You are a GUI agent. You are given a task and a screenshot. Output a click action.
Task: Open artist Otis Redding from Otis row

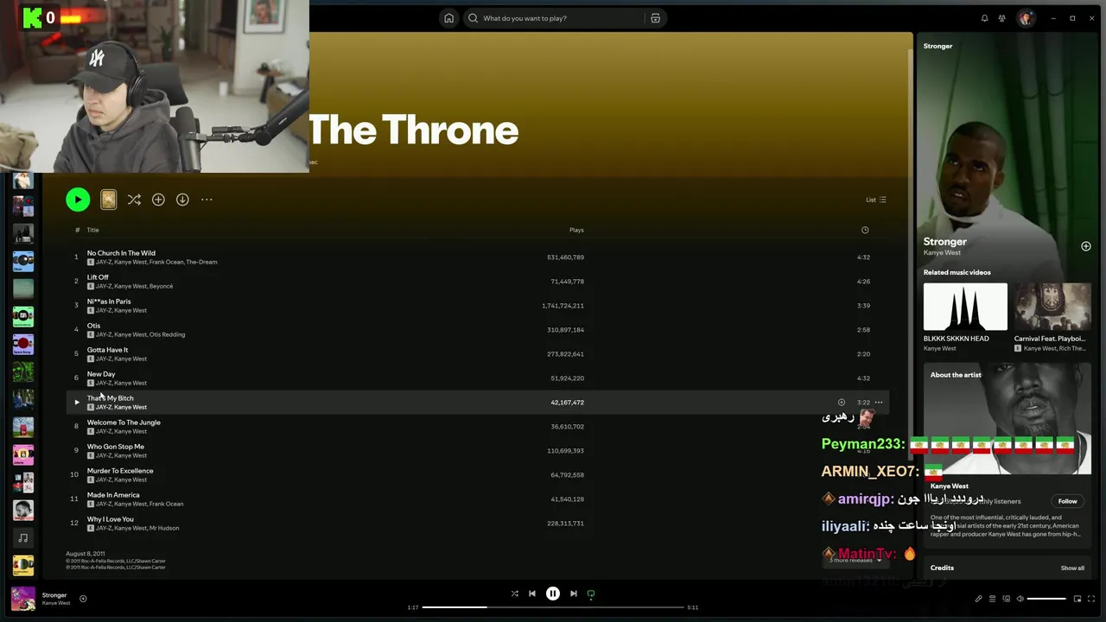[x=167, y=334]
